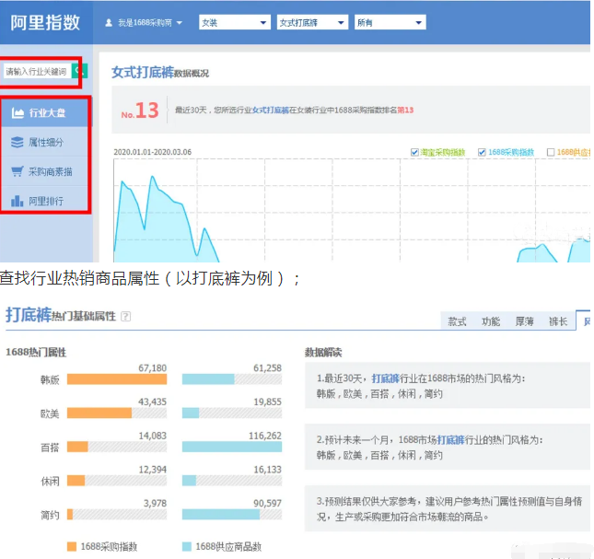The image size is (594, 559).
Task: Click the 百搭 blue bar 116,262
Action: point(232,447)
